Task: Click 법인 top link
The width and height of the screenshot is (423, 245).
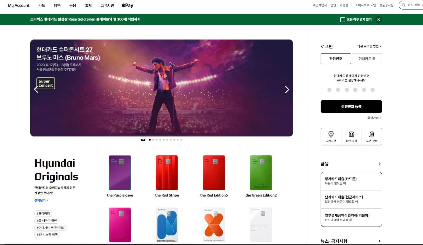Action: coord(333,5)
